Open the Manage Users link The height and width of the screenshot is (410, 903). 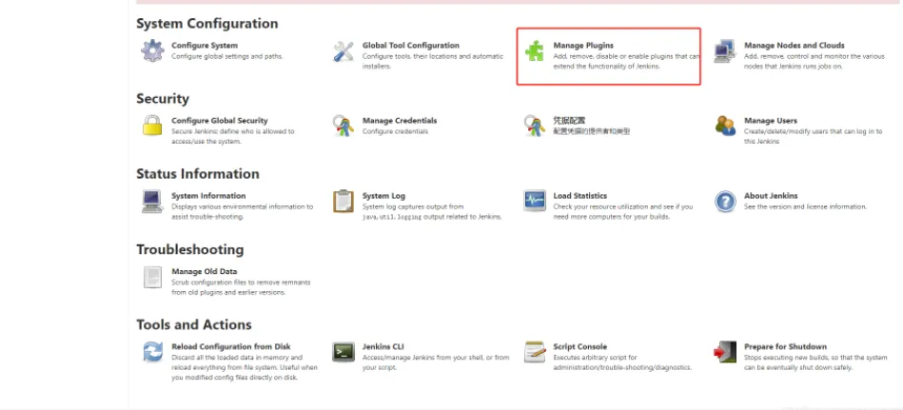(771, 121)
